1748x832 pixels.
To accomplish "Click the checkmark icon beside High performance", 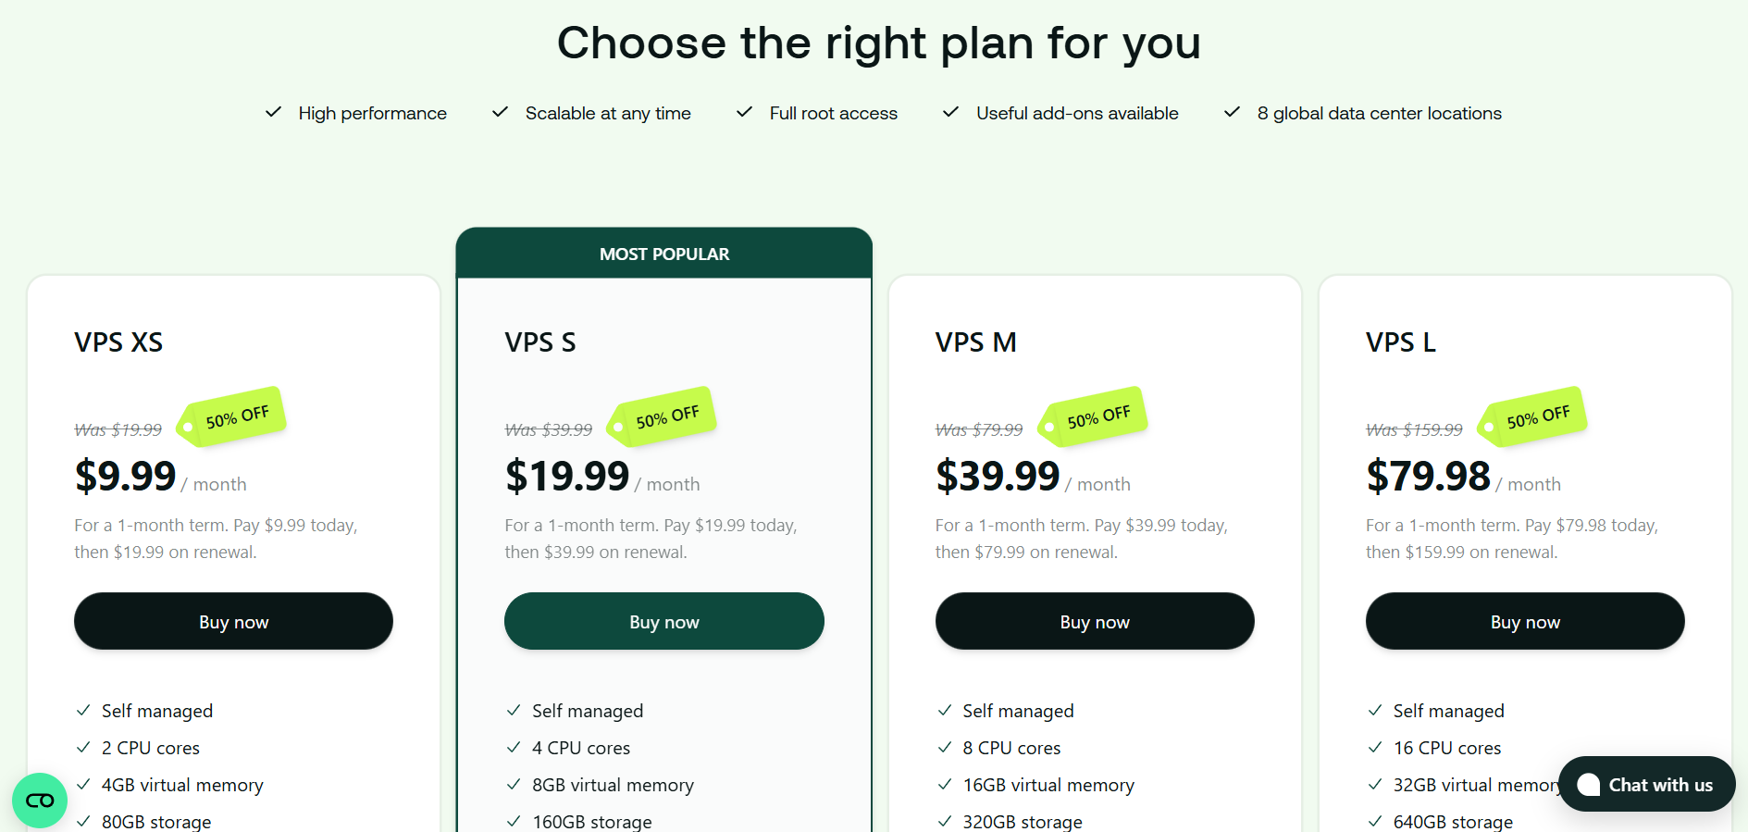I will 273,113.
